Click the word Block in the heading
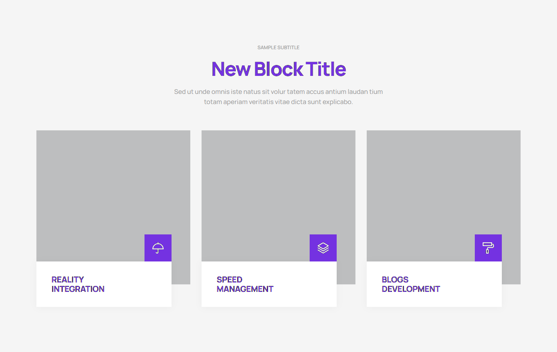The height and width of the screenshot is (352, 557). pos(278,69)
